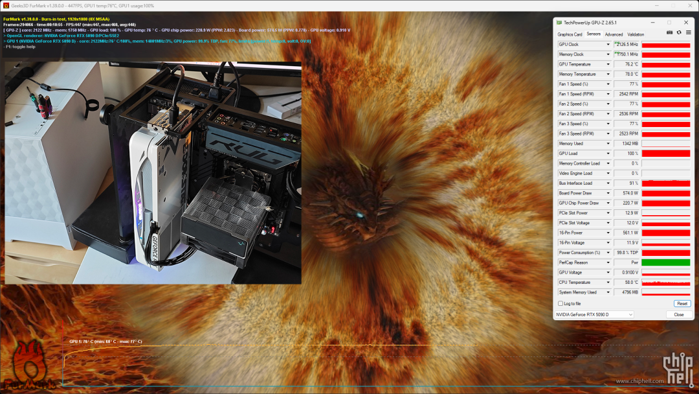Open the Memory Controller Load dropdown
699x394 pixels.
608,163
